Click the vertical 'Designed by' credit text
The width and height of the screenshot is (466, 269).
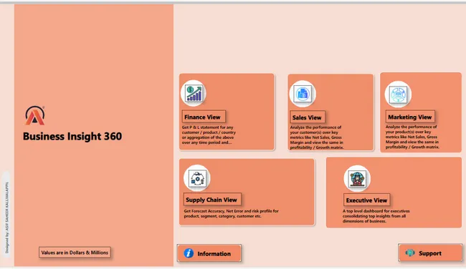tap(7, 217)
